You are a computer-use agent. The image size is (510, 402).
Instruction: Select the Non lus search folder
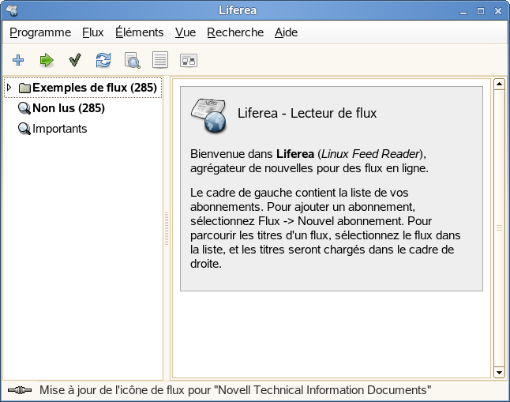[x=68, y=108]
